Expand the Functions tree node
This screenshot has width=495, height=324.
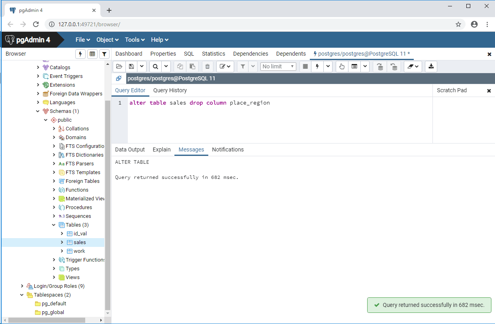pyautogui.click(x=54, y=190)
